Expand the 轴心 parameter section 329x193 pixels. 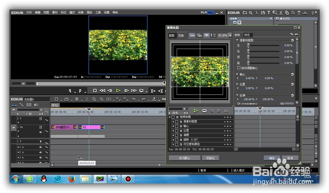(237, 74)
